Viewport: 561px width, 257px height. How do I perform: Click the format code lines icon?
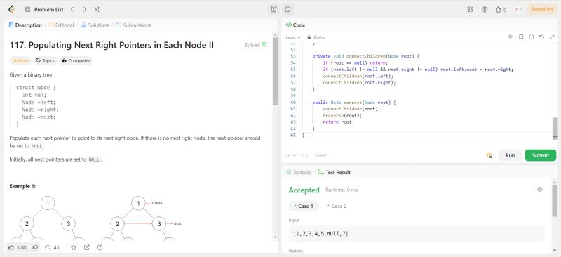pyautogui.click(x=511, y=37)
